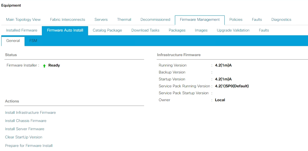
Task: Click the Status section heading
Action: click(11, 55)
